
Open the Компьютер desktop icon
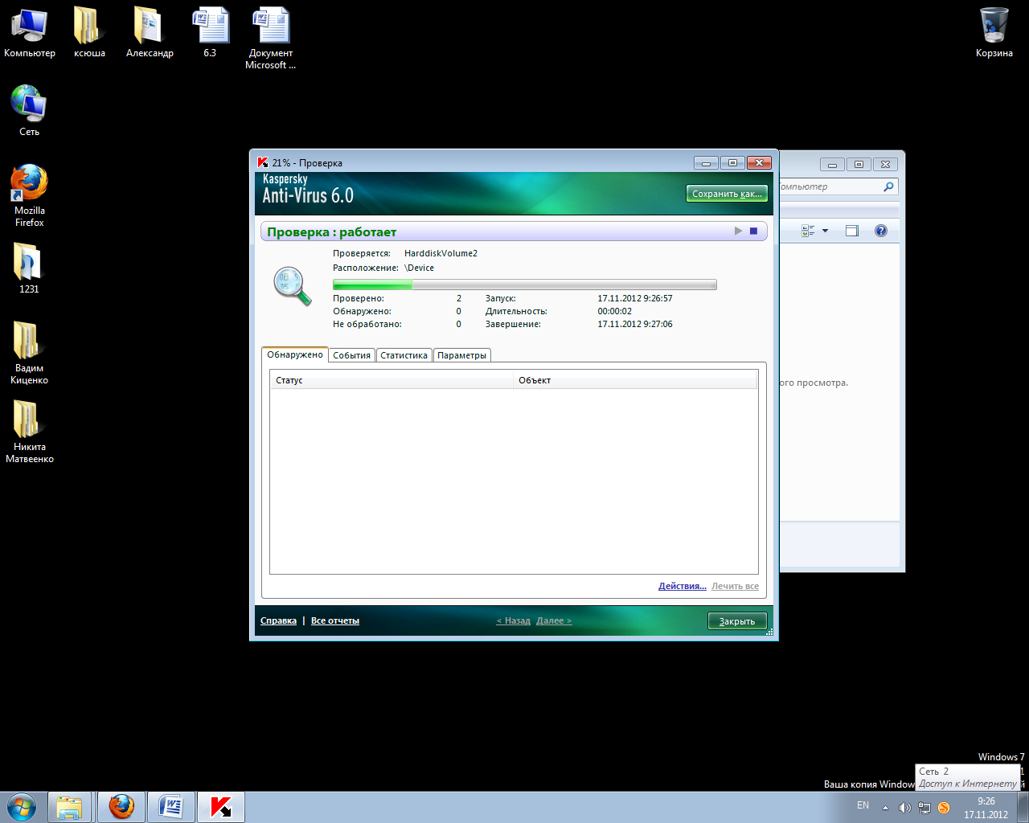pos(29,32)
